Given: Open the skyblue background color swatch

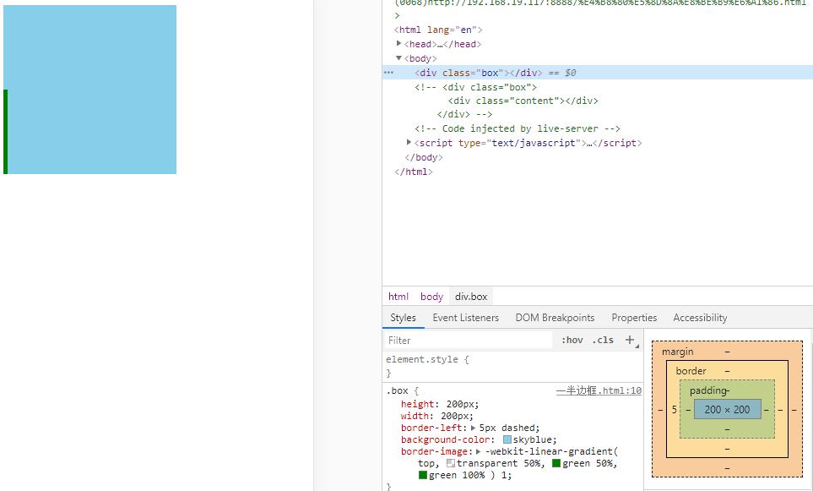Looking at the screenshot, I should pos(507,439).
